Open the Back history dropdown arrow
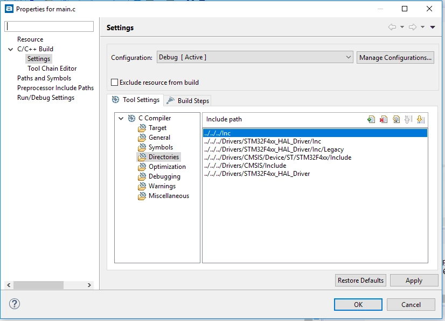Viewport: 445px width, 321px height. (402, 27)
